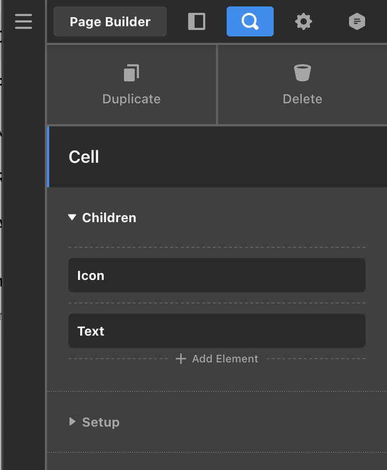Select the Cell header row
Viewport: 387px width, 470px height.
pyautogui.click(x=217, y=157)
